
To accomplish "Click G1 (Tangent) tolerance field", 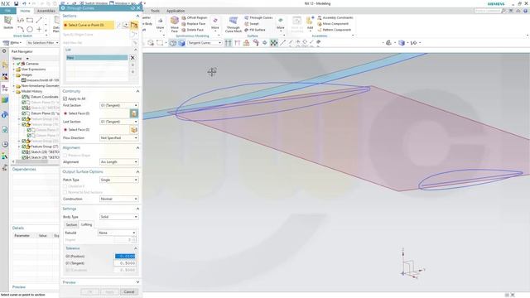I will point(125,263).
